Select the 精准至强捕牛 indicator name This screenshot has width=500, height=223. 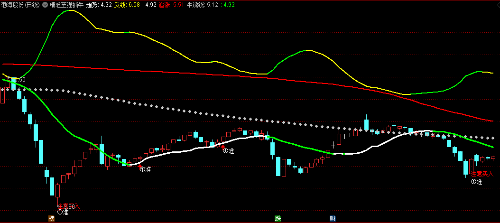click(66, 5)
